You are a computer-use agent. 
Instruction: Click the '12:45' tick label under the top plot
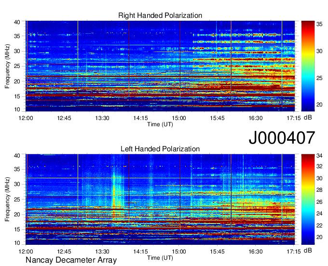pos(64,118)
